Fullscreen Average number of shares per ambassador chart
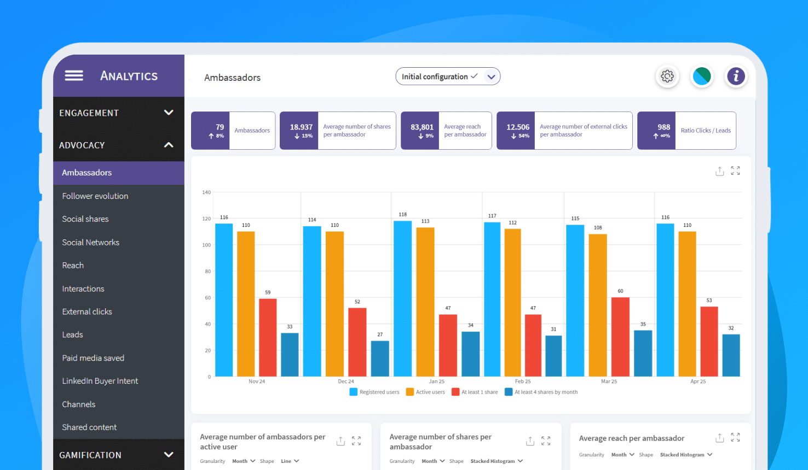 coord(546,441)
